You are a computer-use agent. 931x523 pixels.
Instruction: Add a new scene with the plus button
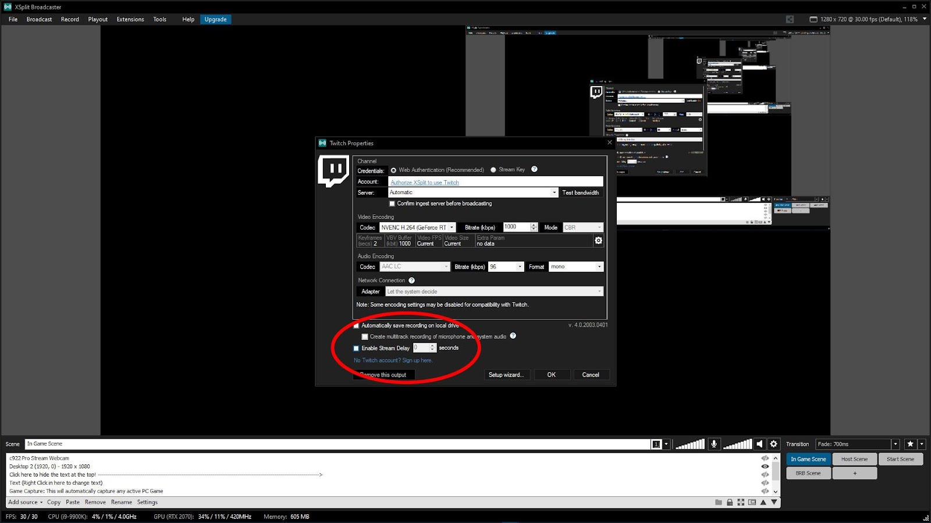pyautogui.click(x=854, y=473)
